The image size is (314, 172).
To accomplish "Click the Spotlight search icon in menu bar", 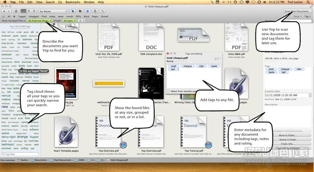I will point(308,2).
